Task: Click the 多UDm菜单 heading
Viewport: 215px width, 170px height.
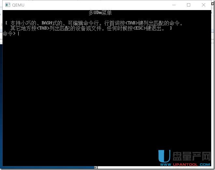Action: tap(100, 13)
